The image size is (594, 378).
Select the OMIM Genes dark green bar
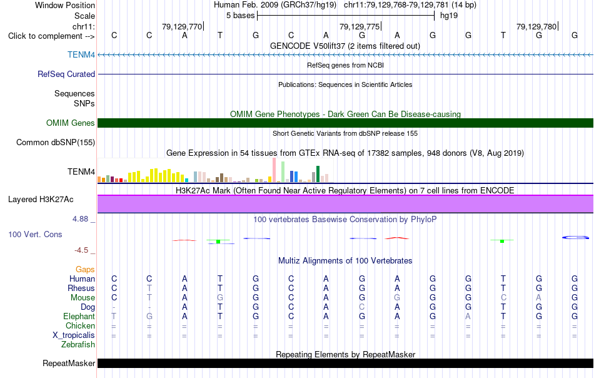tap(345, 123)
